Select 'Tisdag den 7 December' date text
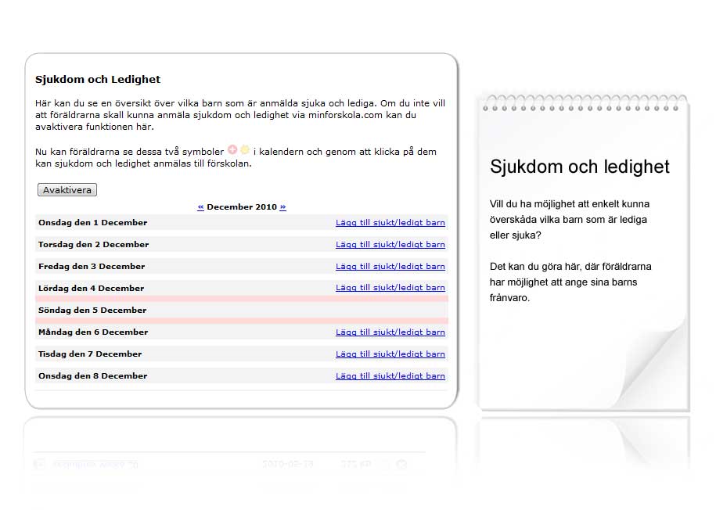 point(90,354)
